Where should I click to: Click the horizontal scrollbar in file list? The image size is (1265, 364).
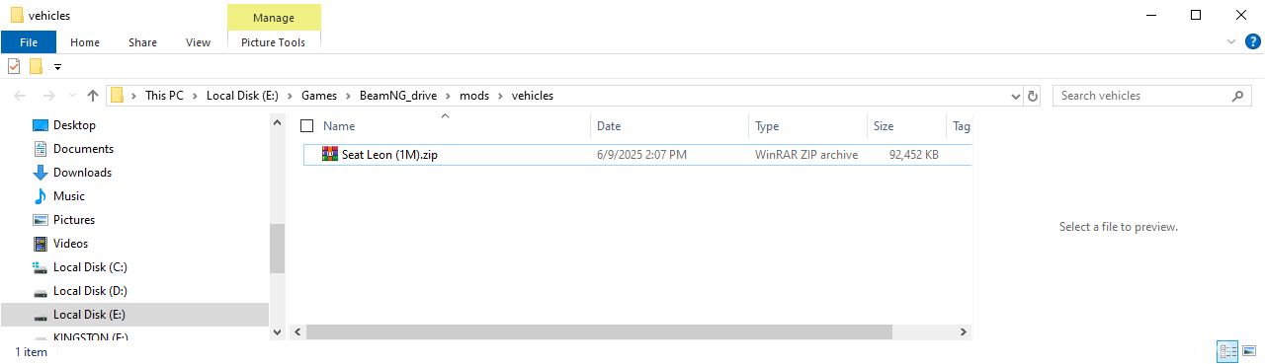(x=599, y=332)
